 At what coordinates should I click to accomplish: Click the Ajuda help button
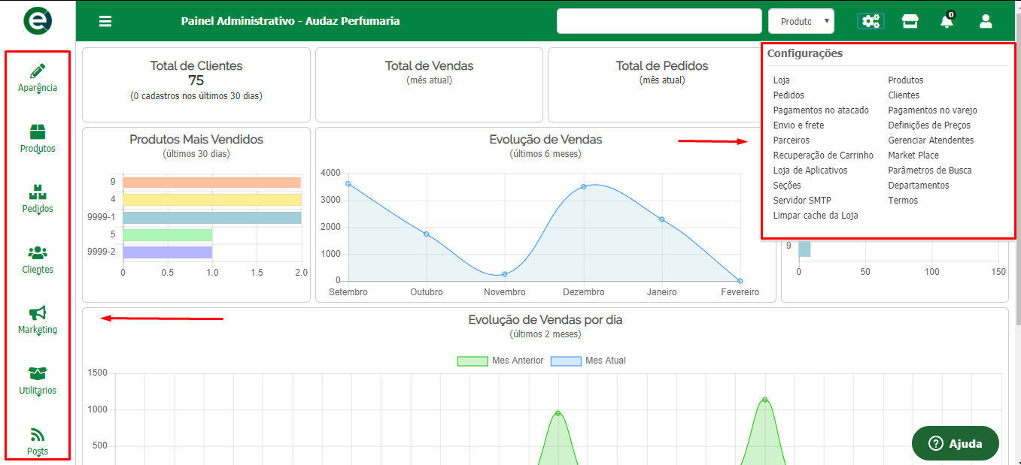click(x=956, y=443)
